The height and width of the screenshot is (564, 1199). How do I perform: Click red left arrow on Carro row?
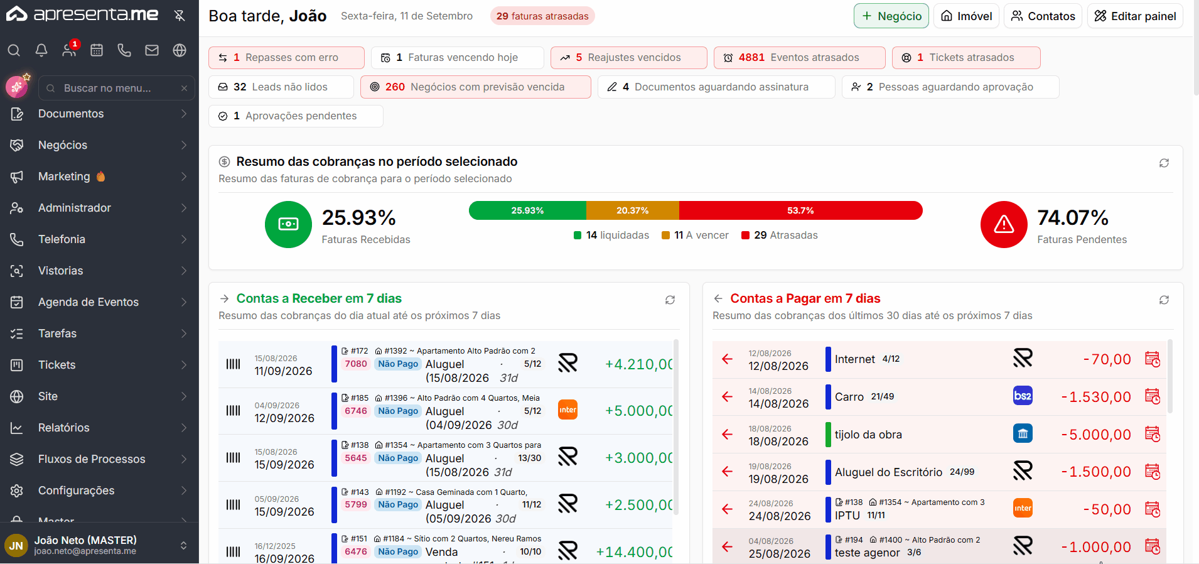pyautogui.click(x=728, y=396)
